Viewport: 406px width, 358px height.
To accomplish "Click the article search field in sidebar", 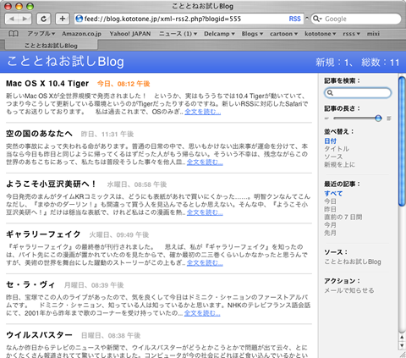I will (358, 93).
